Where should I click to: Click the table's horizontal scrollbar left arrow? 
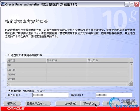[x=9, y=85]
